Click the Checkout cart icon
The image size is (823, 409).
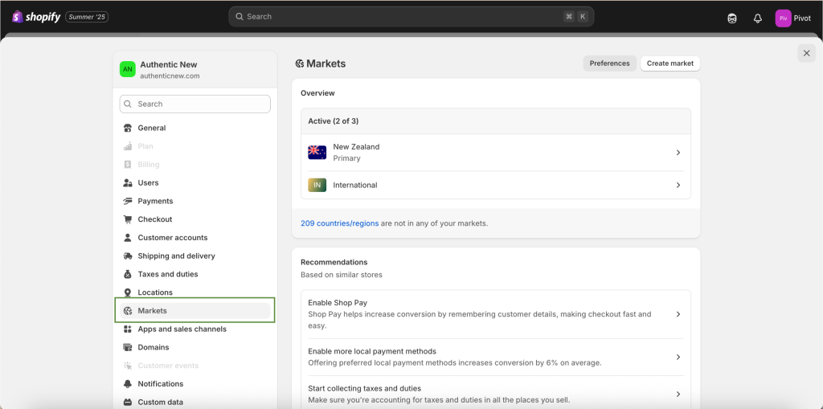[128, 219]
